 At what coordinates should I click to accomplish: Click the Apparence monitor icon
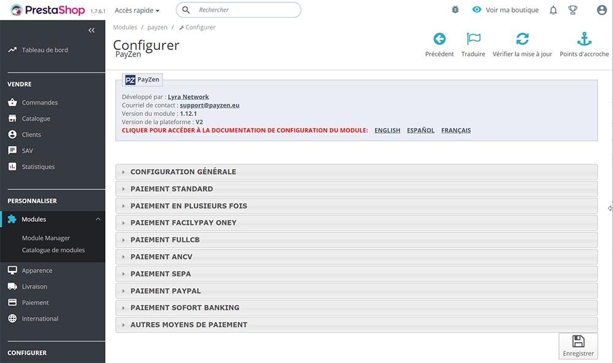12,270
